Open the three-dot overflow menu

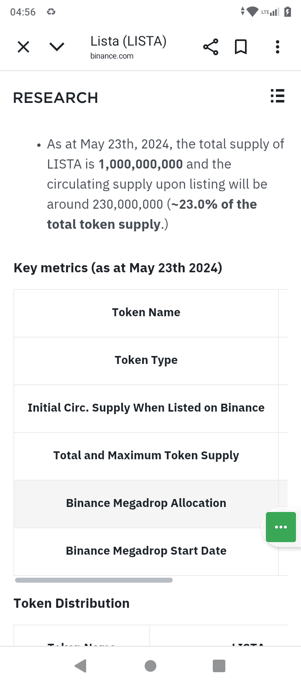[277, 47]
